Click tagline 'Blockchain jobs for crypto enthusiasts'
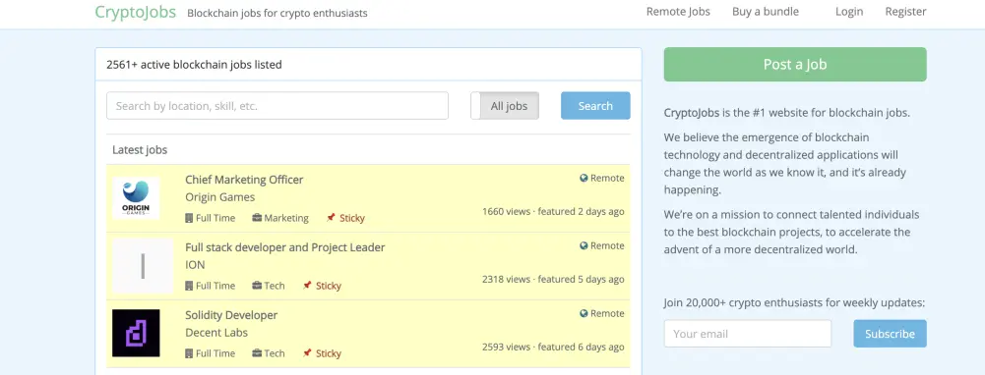 (x=277, y=13)
